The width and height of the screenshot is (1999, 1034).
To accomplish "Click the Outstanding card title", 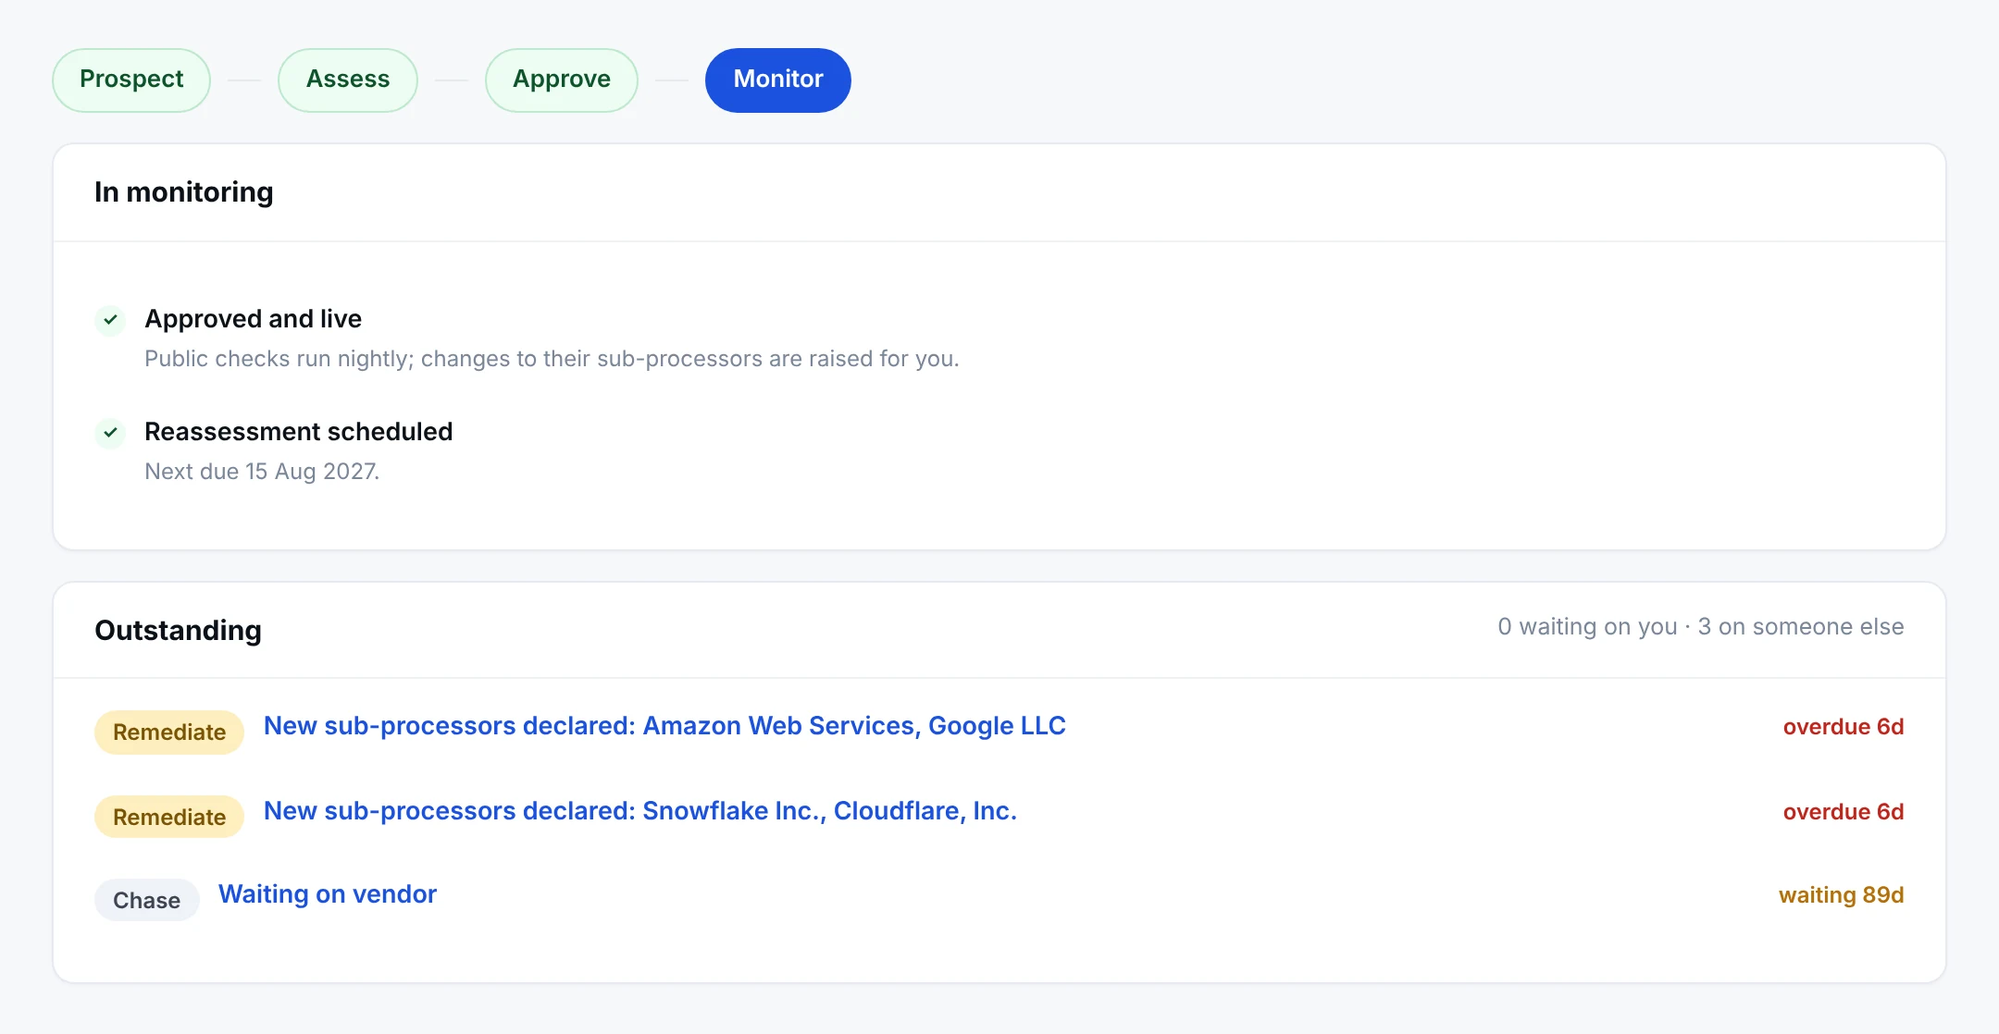I will click(x=178, y=631).
